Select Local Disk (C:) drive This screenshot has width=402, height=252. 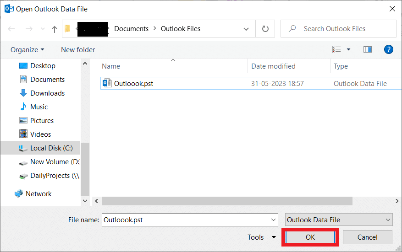click(40, 148)
